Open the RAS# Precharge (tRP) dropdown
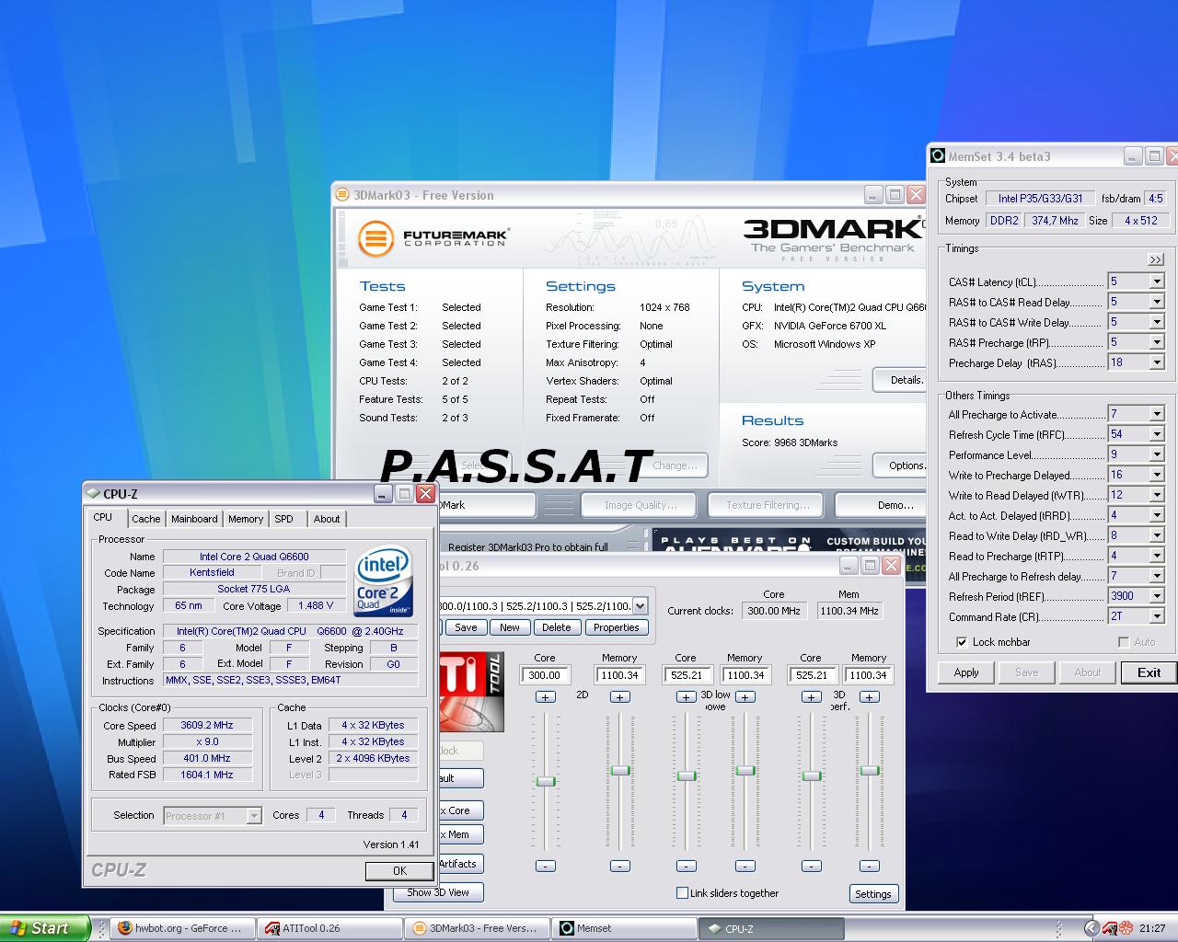1178x942 pixels. 1157,342
